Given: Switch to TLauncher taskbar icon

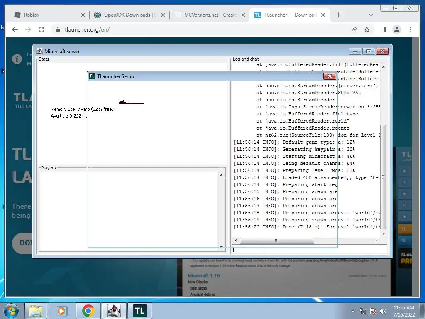Looking at the screenshot, I should (139, 311).
